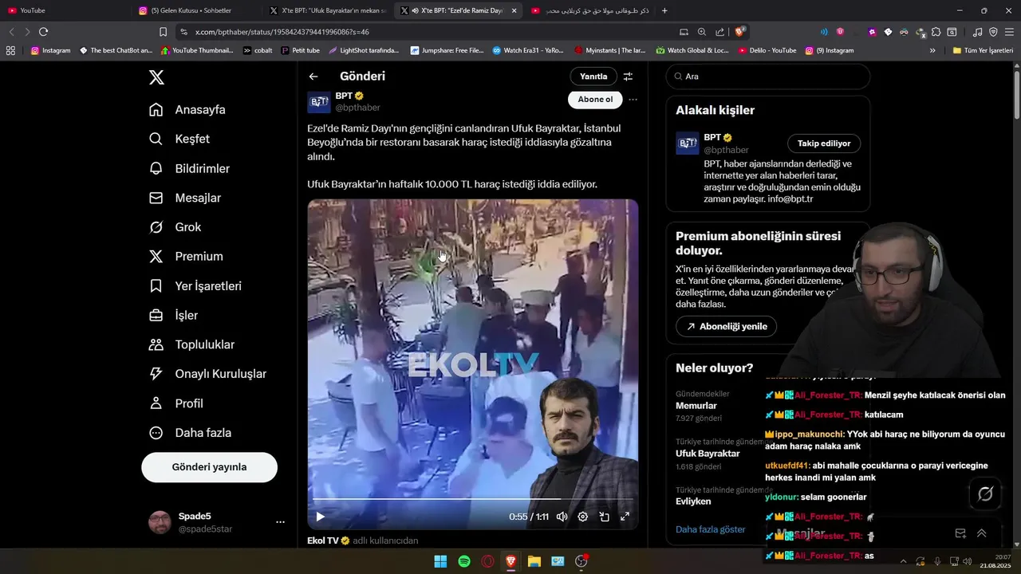
Task: Go to Keşfet explore page
Action: 179,139
